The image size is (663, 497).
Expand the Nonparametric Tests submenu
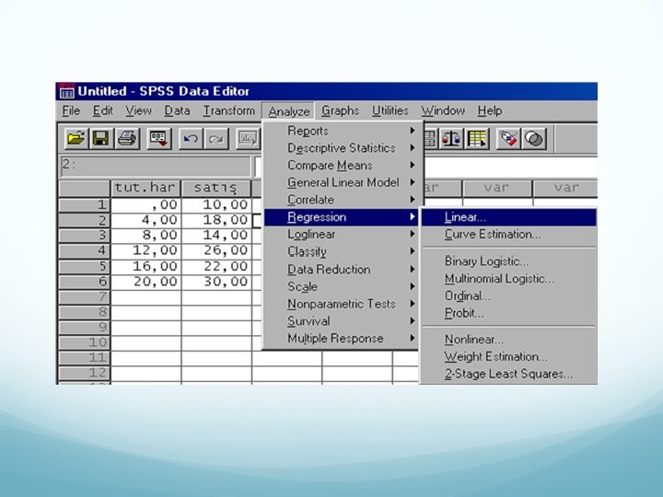[x=342, y=304]
